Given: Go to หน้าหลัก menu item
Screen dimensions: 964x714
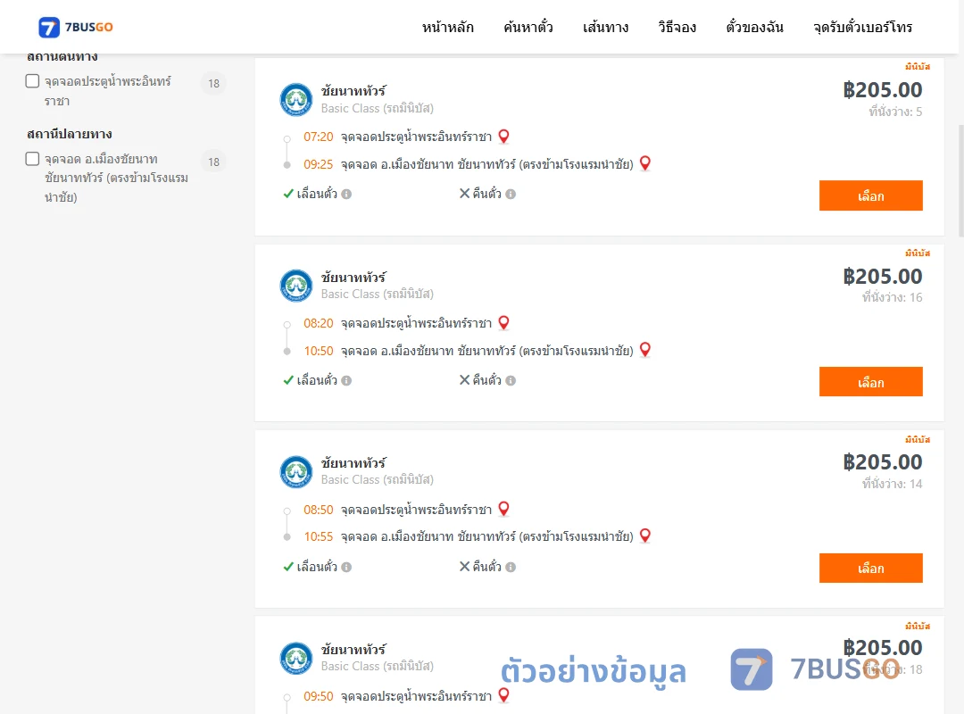Looking at the screenshot, I should (447, 27).
